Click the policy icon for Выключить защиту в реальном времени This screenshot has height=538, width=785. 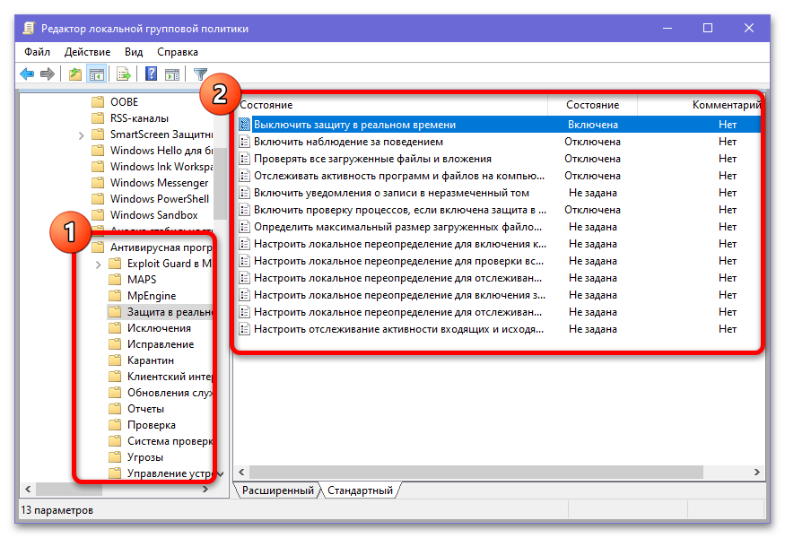244,124
